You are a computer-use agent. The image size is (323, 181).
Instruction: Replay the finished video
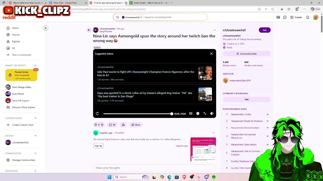[97, 114]
